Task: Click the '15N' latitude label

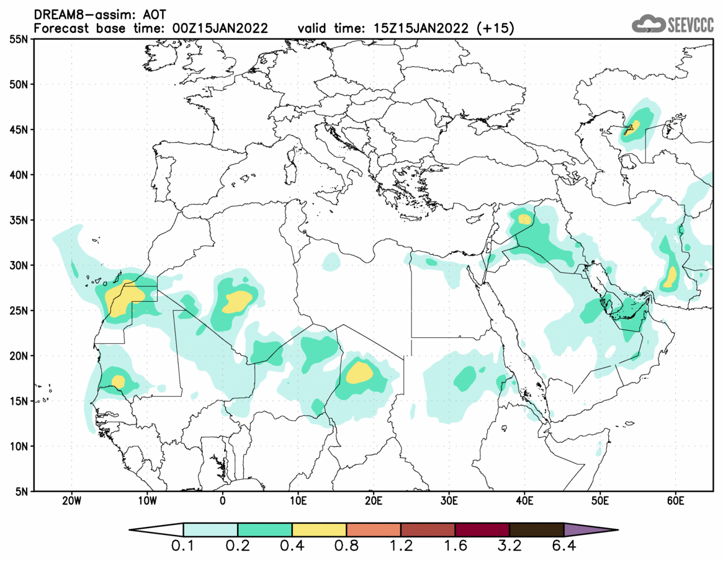Action: tap(19, 401)
